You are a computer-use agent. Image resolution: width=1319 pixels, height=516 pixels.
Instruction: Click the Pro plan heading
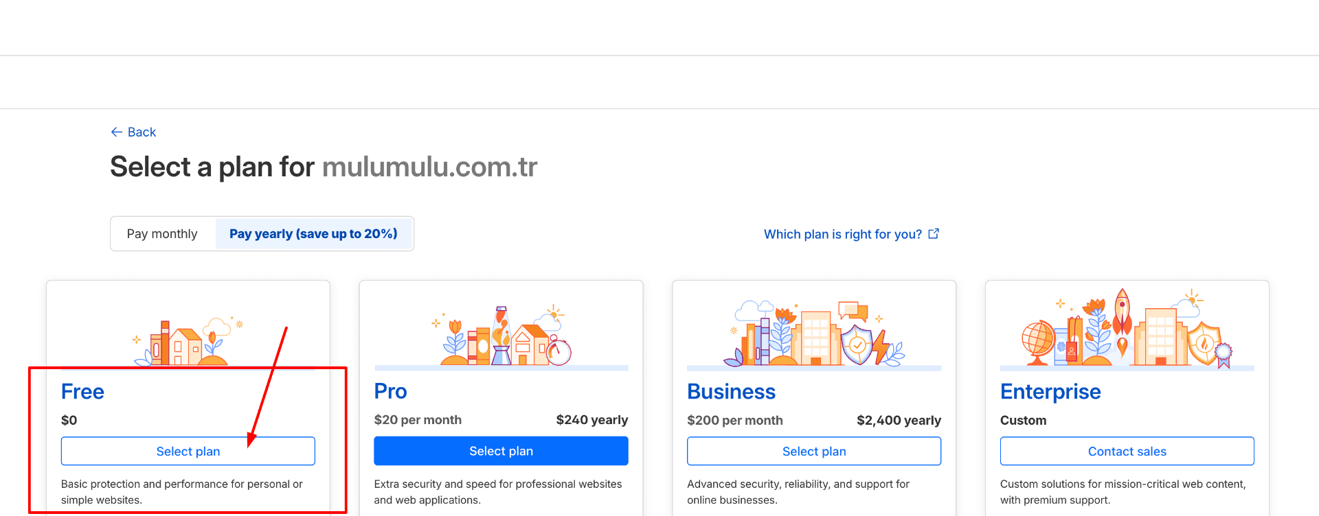click(390, 391)
